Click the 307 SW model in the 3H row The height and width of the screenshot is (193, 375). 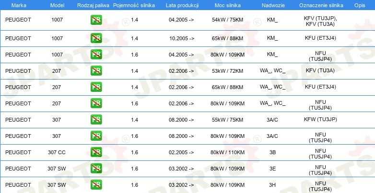[x=57, y=185]
